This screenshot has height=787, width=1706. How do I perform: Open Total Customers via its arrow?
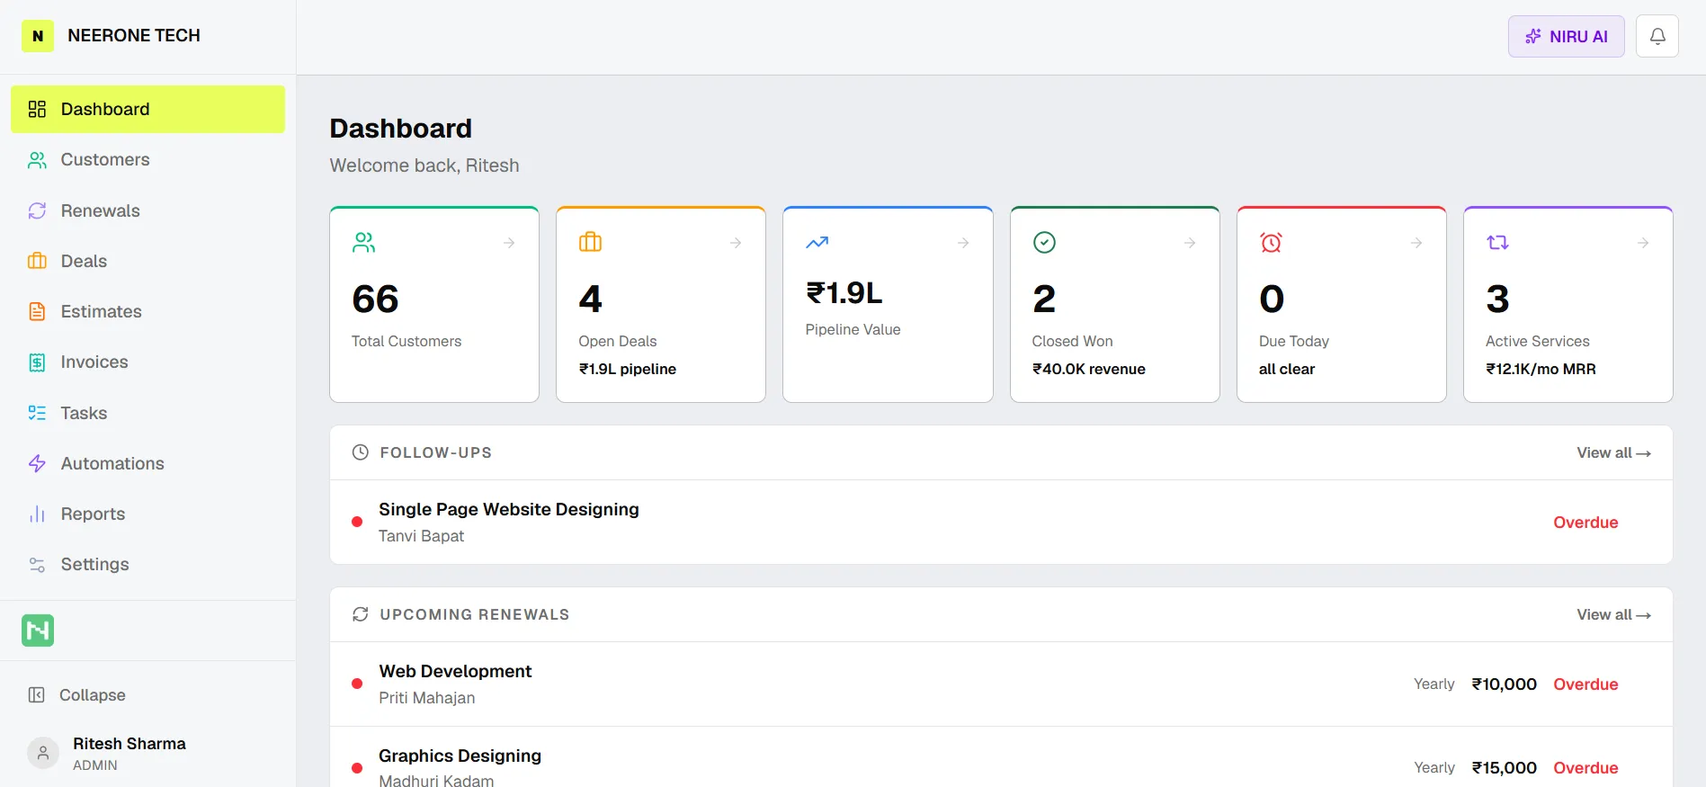point(509,243)
